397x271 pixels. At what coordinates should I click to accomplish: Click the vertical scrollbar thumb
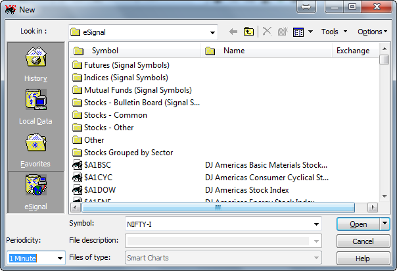point(385,60)
